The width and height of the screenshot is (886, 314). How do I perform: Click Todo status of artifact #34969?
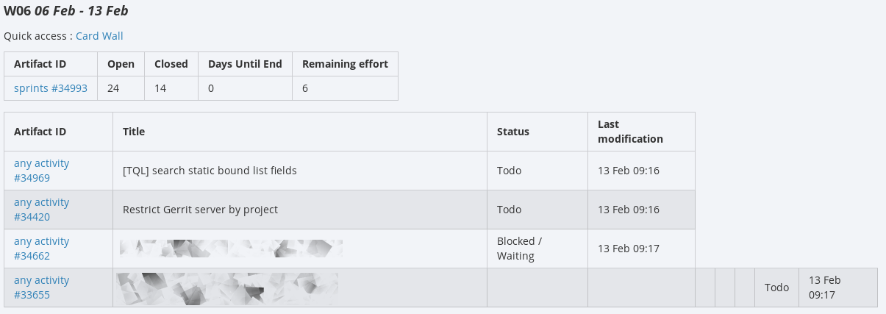[x=509, y=171]
